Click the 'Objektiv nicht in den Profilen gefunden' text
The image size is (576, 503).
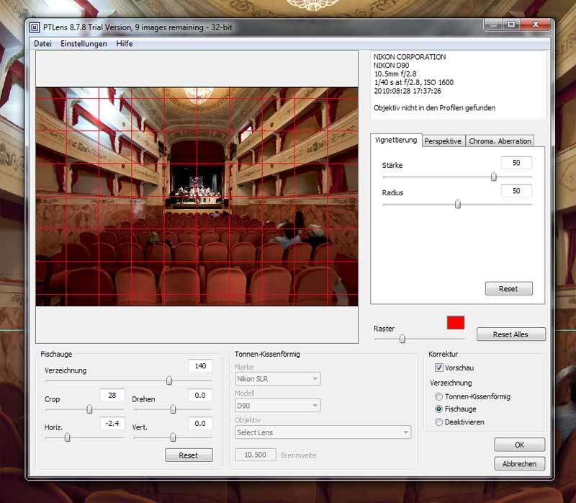click(x=434, y=107)
